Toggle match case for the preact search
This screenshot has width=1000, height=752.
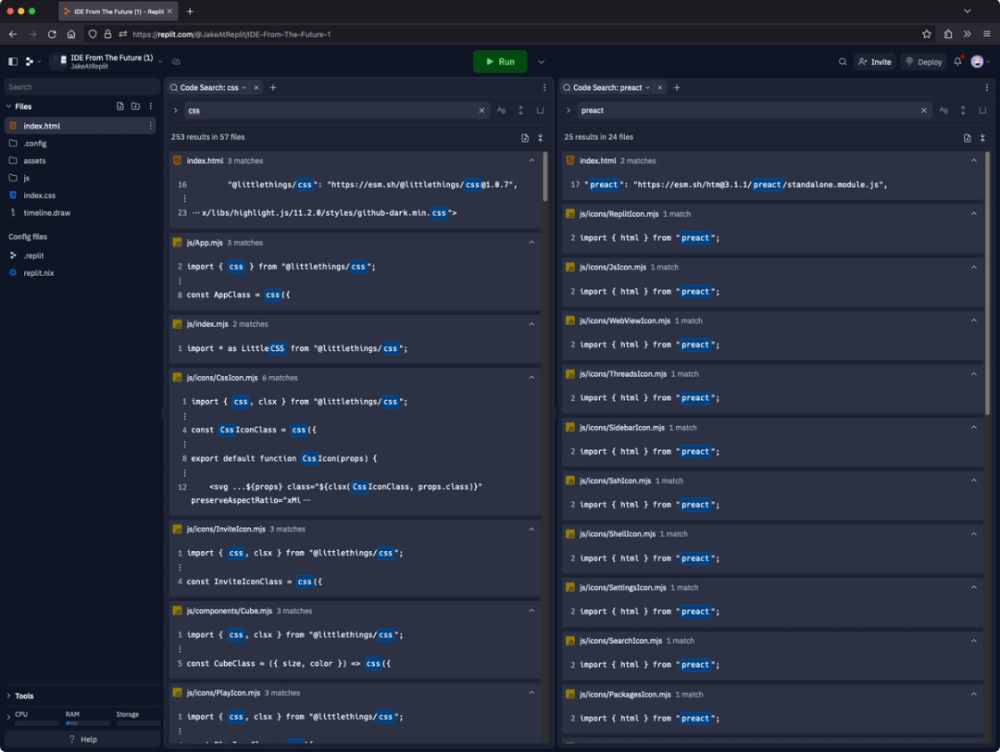tap(944, 109)
